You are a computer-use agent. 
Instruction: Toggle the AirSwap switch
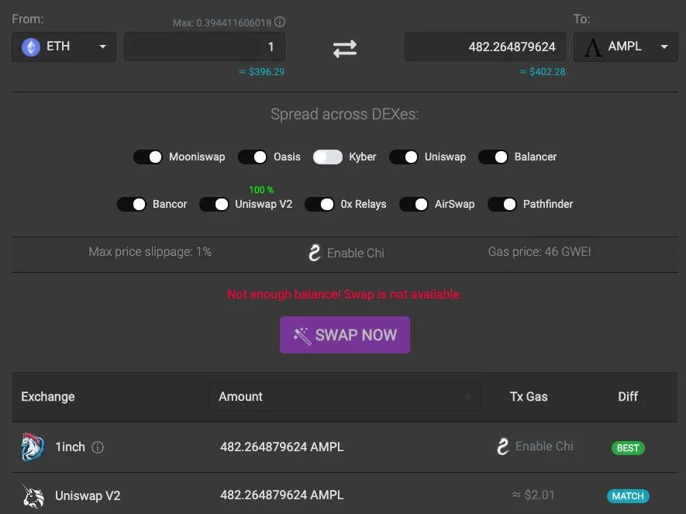(x=414, y=205)
